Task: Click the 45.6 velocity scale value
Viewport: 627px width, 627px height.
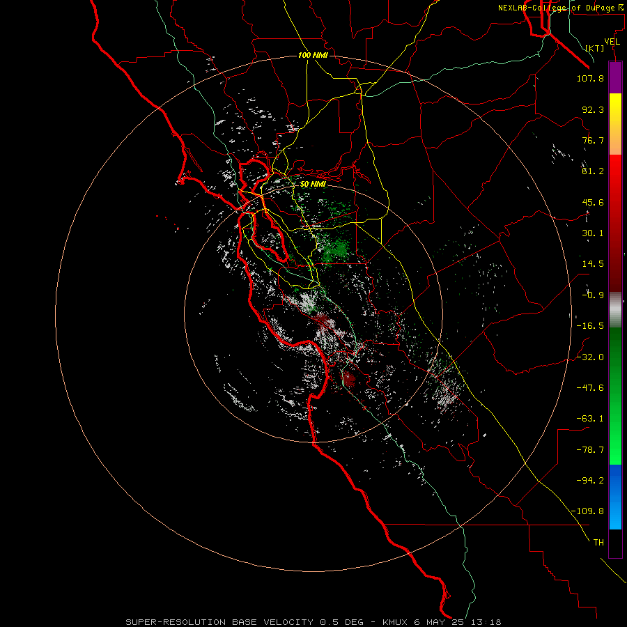Action: point(593,202)
